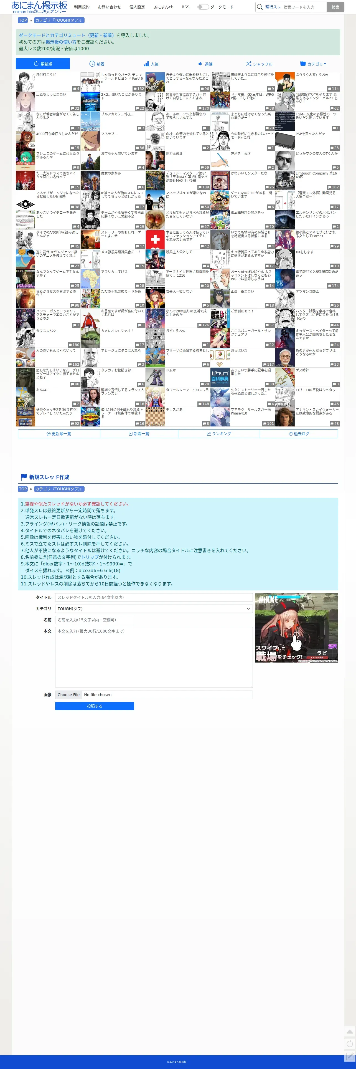Open the thread 左利き=天才
Image resolution: width=356 pixels, height=1069 pixels.
click(243, 161)
